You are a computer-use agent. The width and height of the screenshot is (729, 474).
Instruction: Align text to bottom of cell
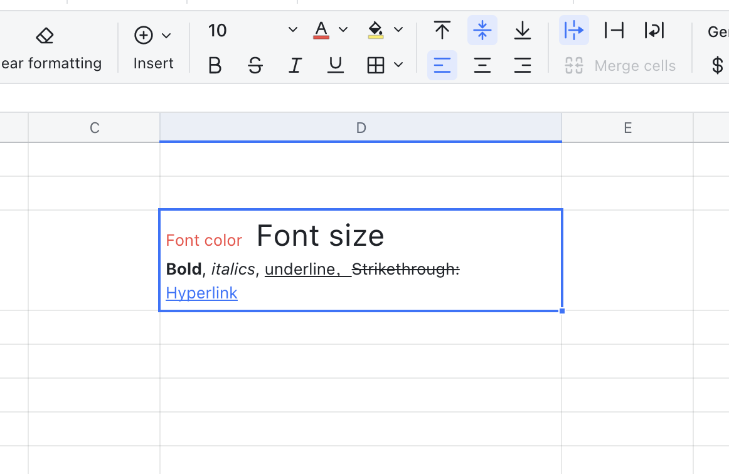point(523,30)
